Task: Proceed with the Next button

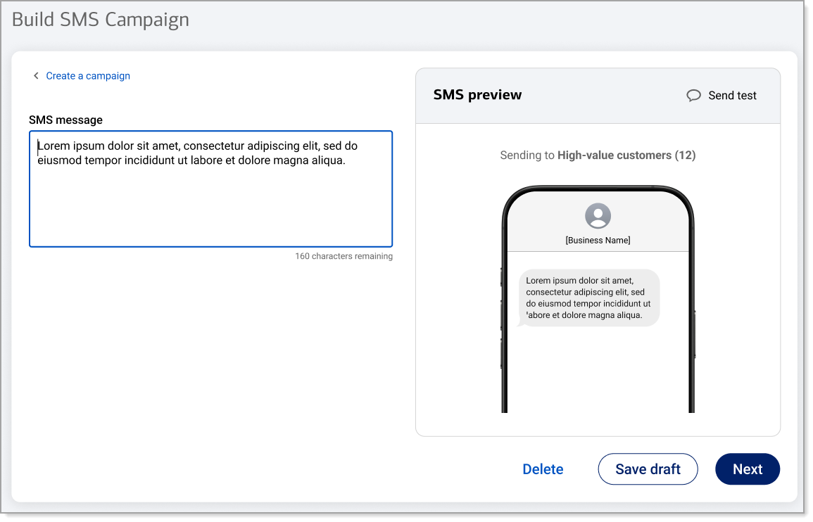Action: (x=747, y=469)
